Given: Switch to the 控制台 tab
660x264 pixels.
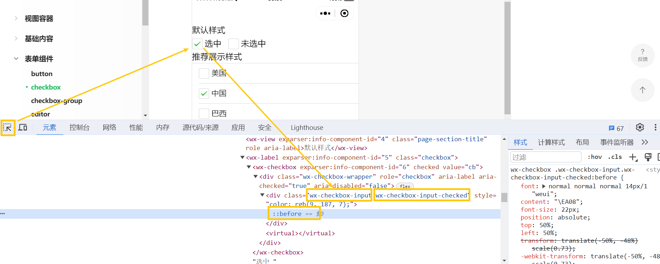Looking at the screenshot, I should 79,128.
